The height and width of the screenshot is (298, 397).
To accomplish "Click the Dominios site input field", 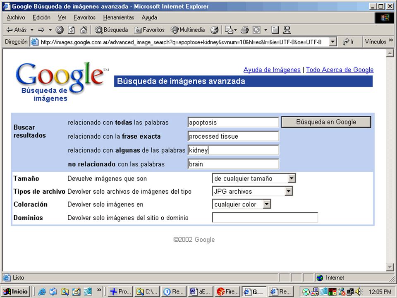I will (x=265, y=217).
